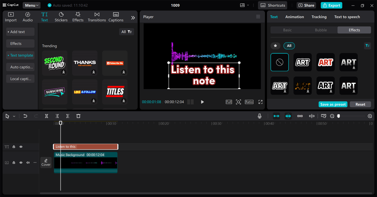The height and width of the screenshot is (197, 377).
Task: Open the All filter dropdown for templates
Action: tap(127, 32)
